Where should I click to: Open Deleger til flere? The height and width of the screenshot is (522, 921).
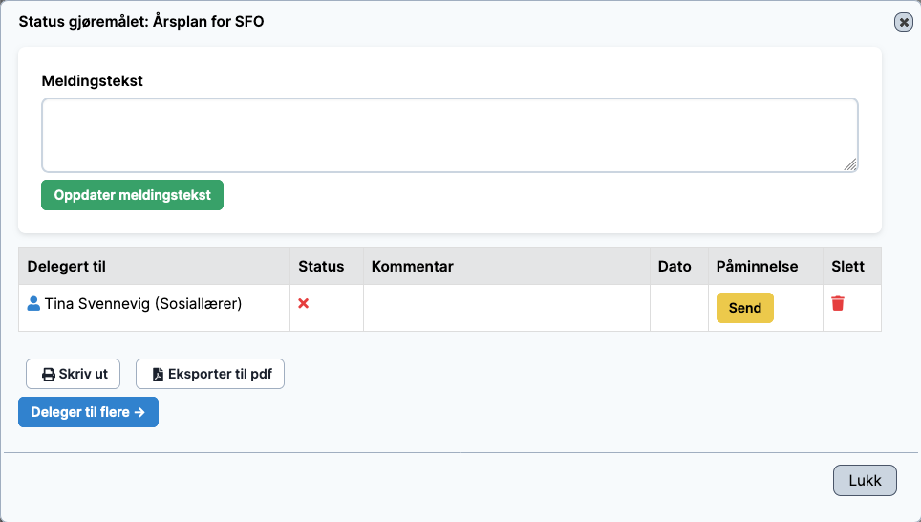click(x=88, y=412)
